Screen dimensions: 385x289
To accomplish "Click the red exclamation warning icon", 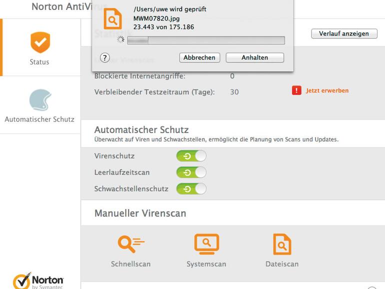I will pyautogui.click(x=296, y=90).
